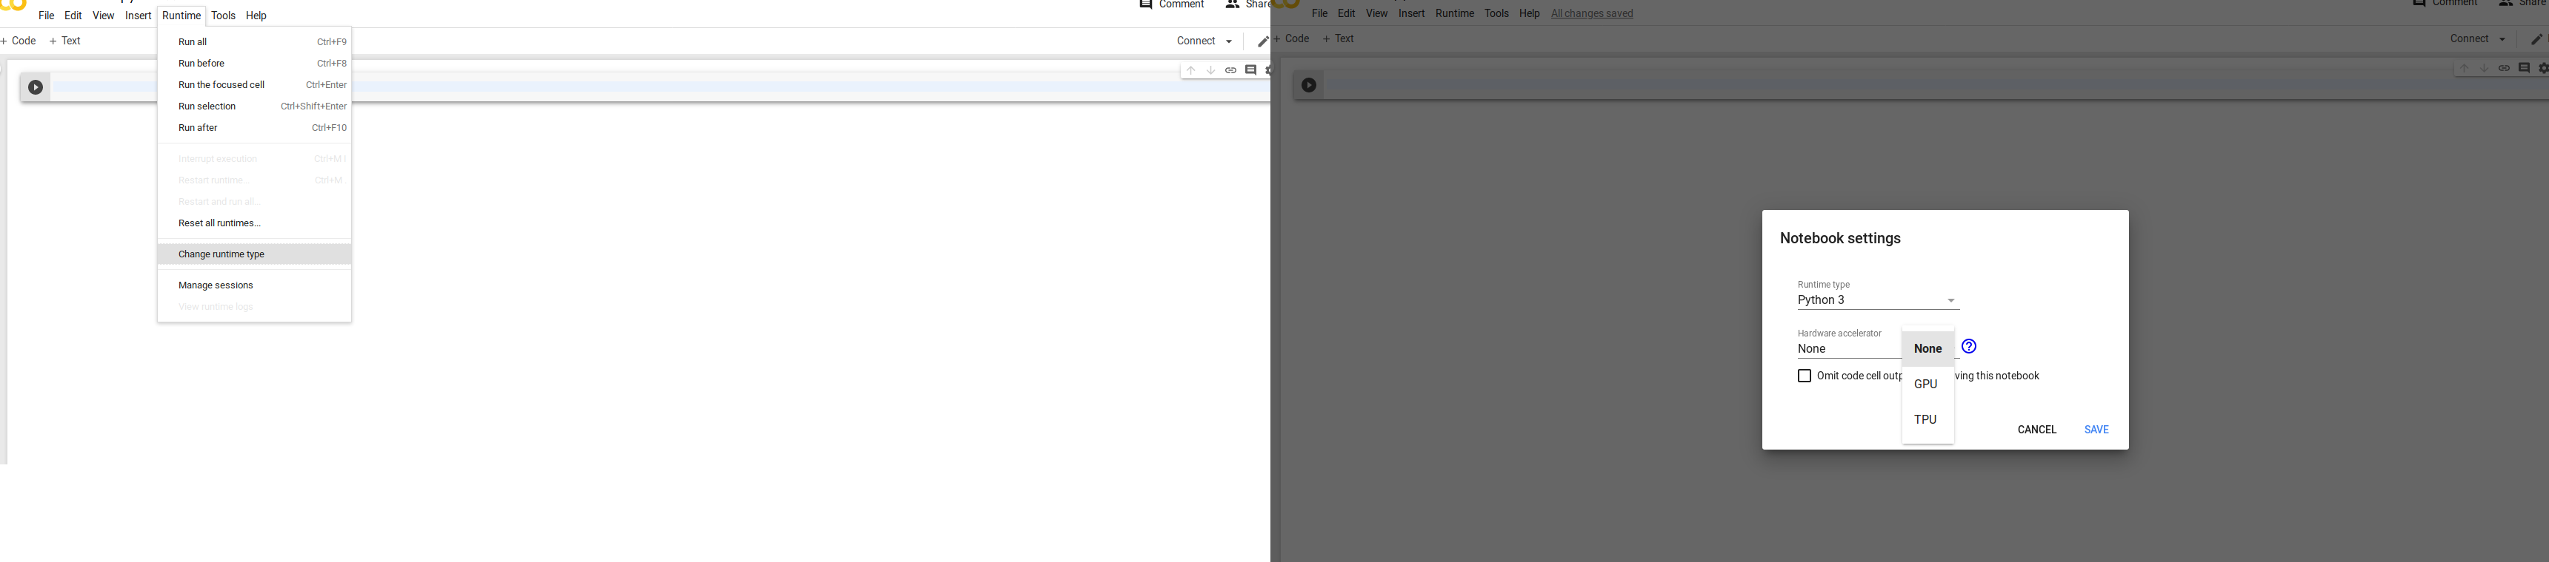Cancel the Notebook settings dialog
The height and width of the screenshot is (562, 2549).
pyautogui.click(x=2037, y=430)
